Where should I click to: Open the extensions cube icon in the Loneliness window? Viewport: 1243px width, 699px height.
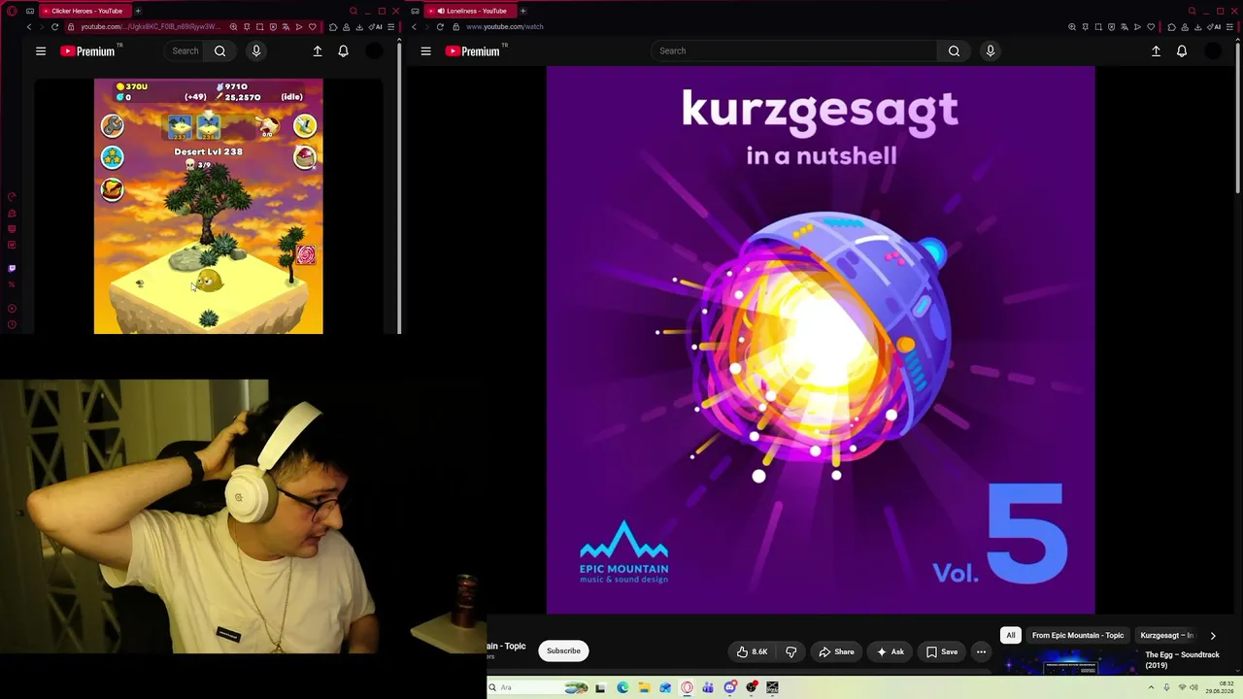point(1173,27)
